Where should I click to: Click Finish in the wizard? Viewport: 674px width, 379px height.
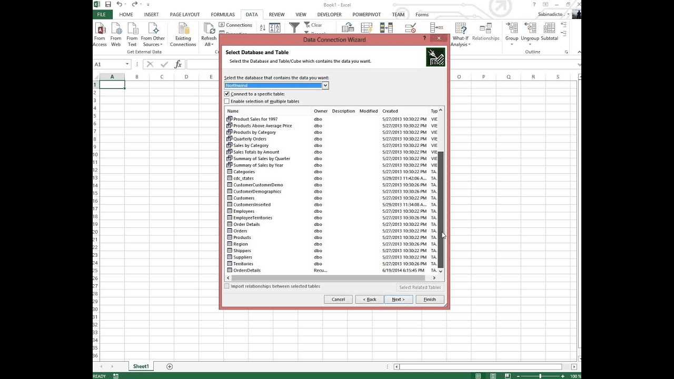[430, 300]
